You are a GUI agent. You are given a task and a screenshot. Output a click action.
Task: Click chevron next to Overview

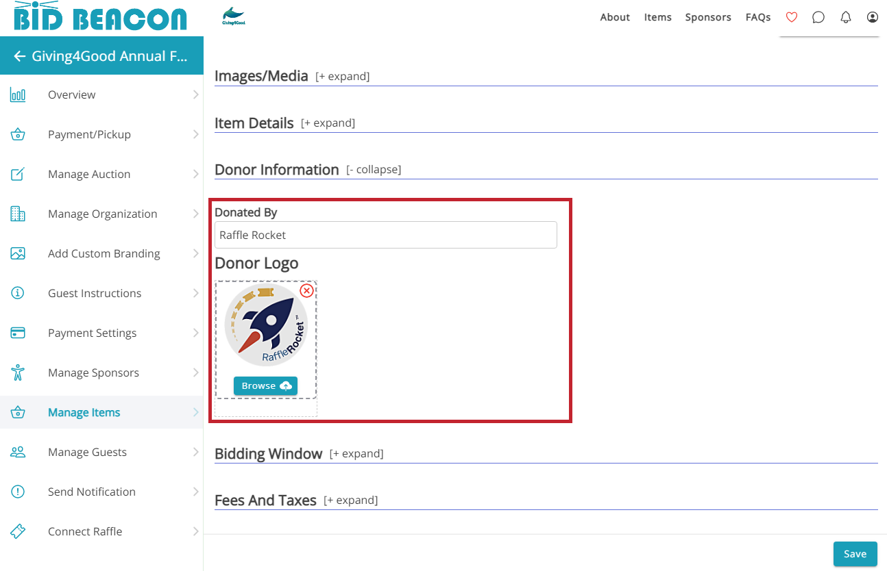tap(195, 95)
